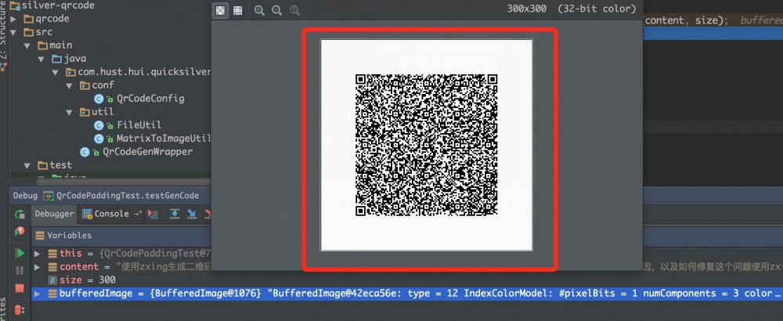Image resolution: width=783 pixels, height=321 pixels.
Task: Resume program execution
Action: pos(20,253)
